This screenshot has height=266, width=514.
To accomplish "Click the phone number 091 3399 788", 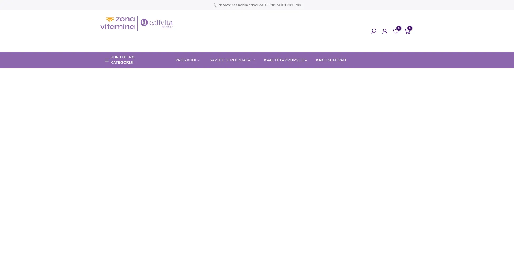I will 291,5.
